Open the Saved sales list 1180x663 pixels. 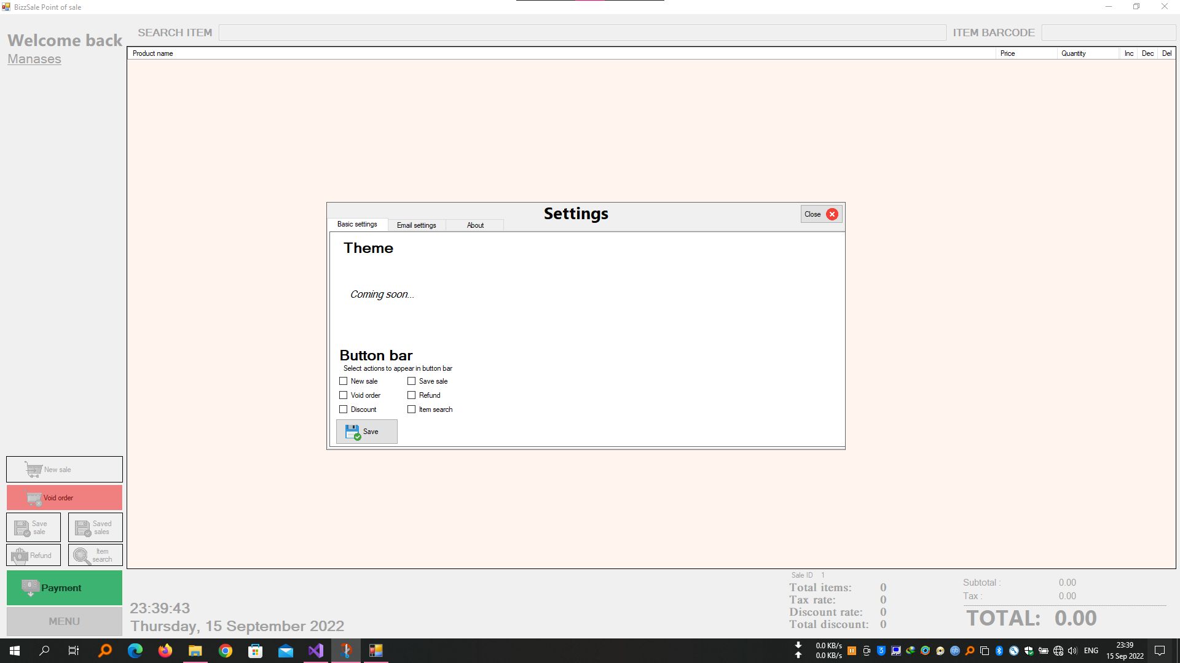tap(95, 528)
